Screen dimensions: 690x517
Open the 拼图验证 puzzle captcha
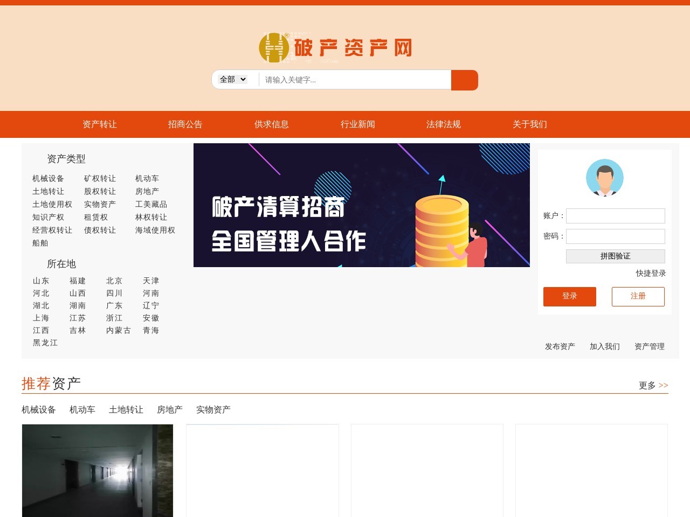point(615,256)
